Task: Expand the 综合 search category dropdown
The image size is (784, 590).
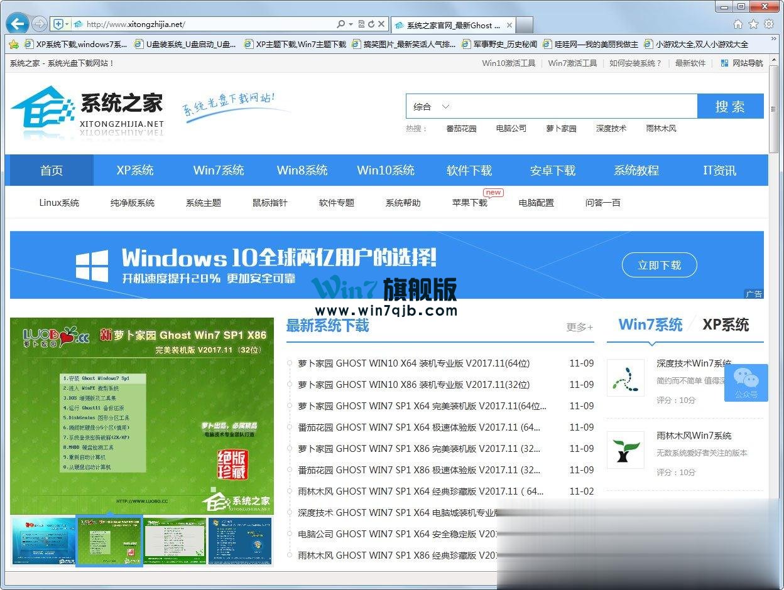Action: (x=431, y=107)
